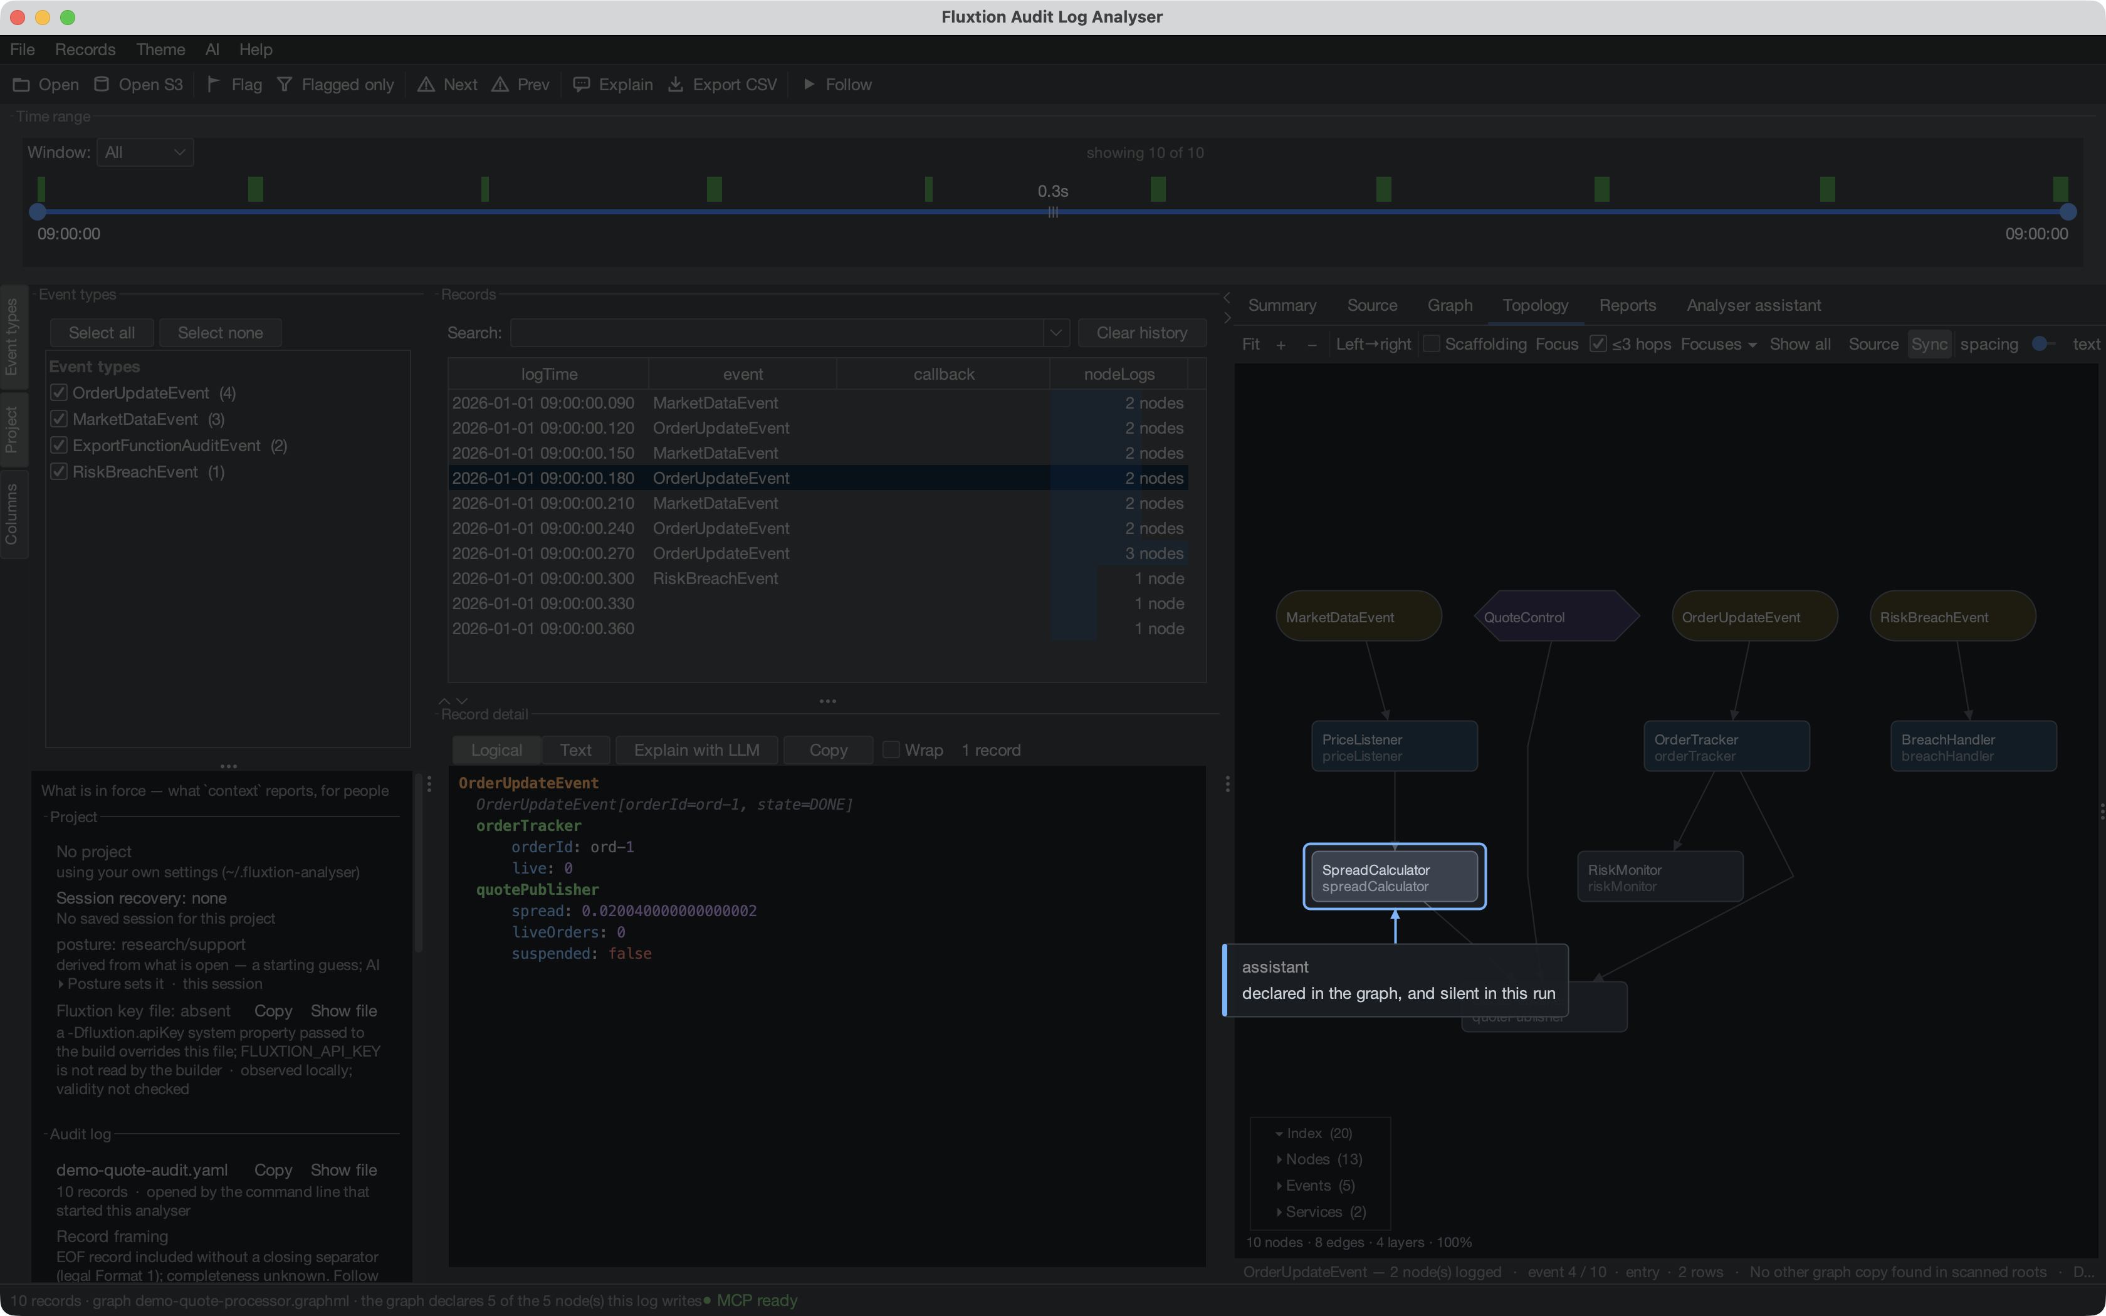The height and width of the screenshot is (1316, 2106).
Task: Click the Flagged only filter funnel icon
Action: [x=285, y=85]
